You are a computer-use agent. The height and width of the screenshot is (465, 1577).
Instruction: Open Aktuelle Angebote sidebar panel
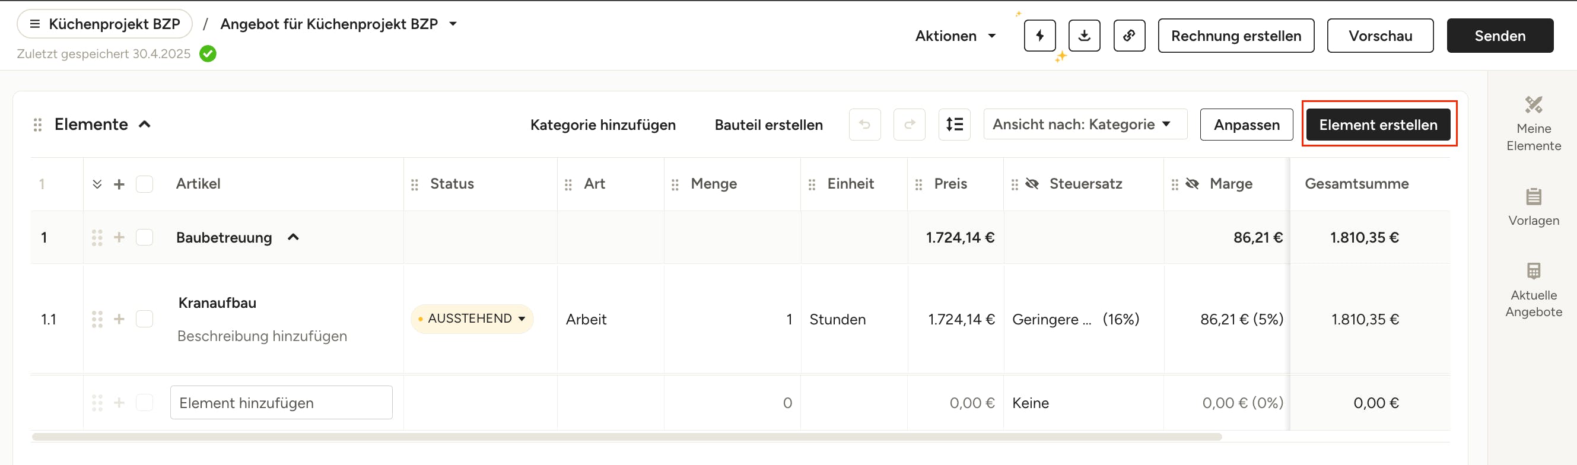pyautogui.click(x=1534, y=291)
